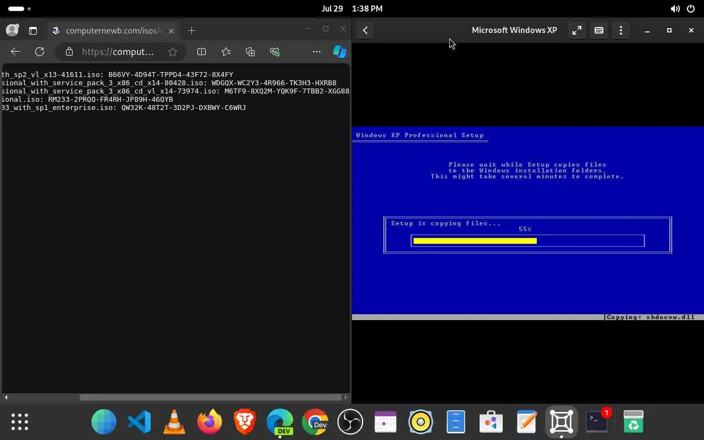Open the power menu in top bar
Viewport: 704px width, 440px height.
pos(691,9)
